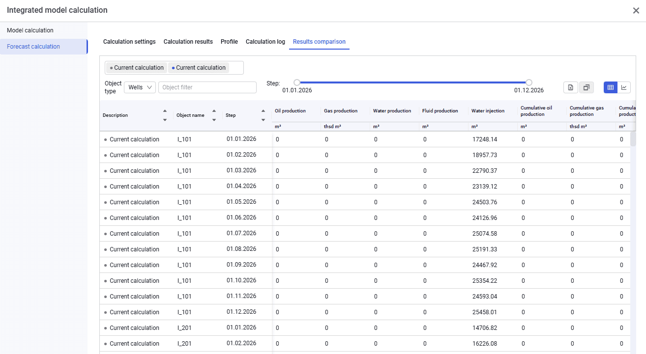The height and width of the screenshot is (354, 646).
Task: Open the Object type Wells dropdown
Action: point(140,87)
